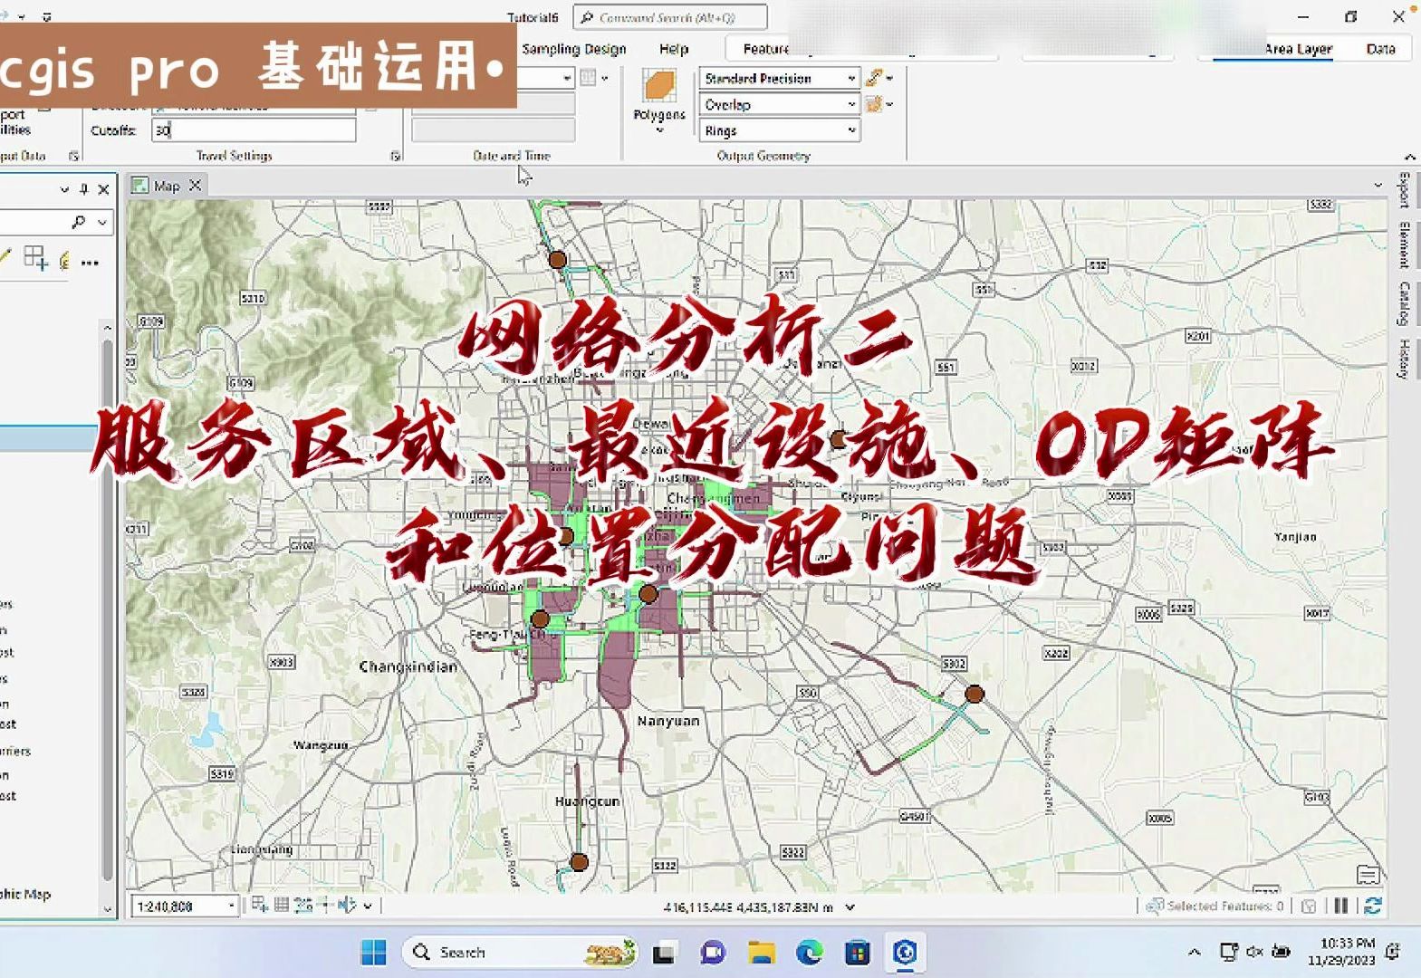Click the volume icon in system tray
This screenshot has width=1421, height=978.
(1254, 952)
